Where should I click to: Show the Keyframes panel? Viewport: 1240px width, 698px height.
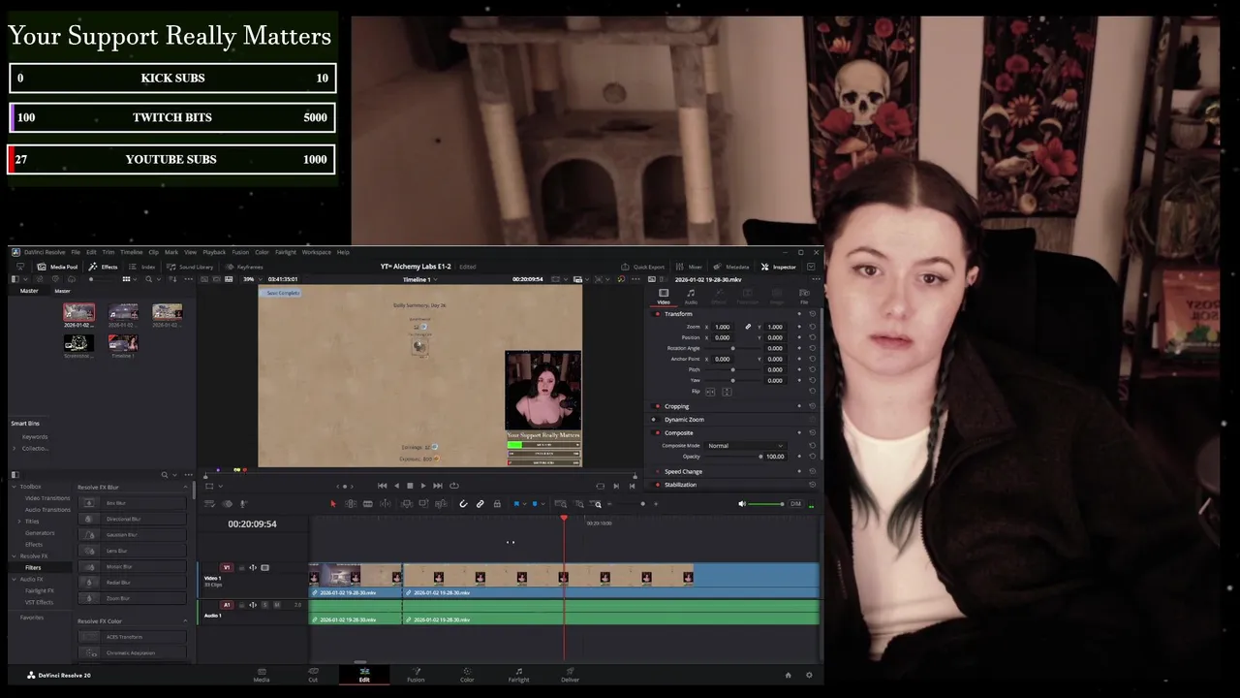pos(245,267)
